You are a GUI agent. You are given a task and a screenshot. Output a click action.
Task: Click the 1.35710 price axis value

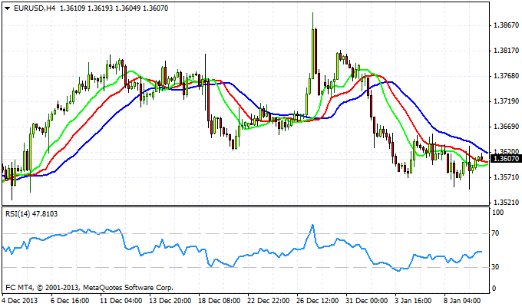coord(506,177)
